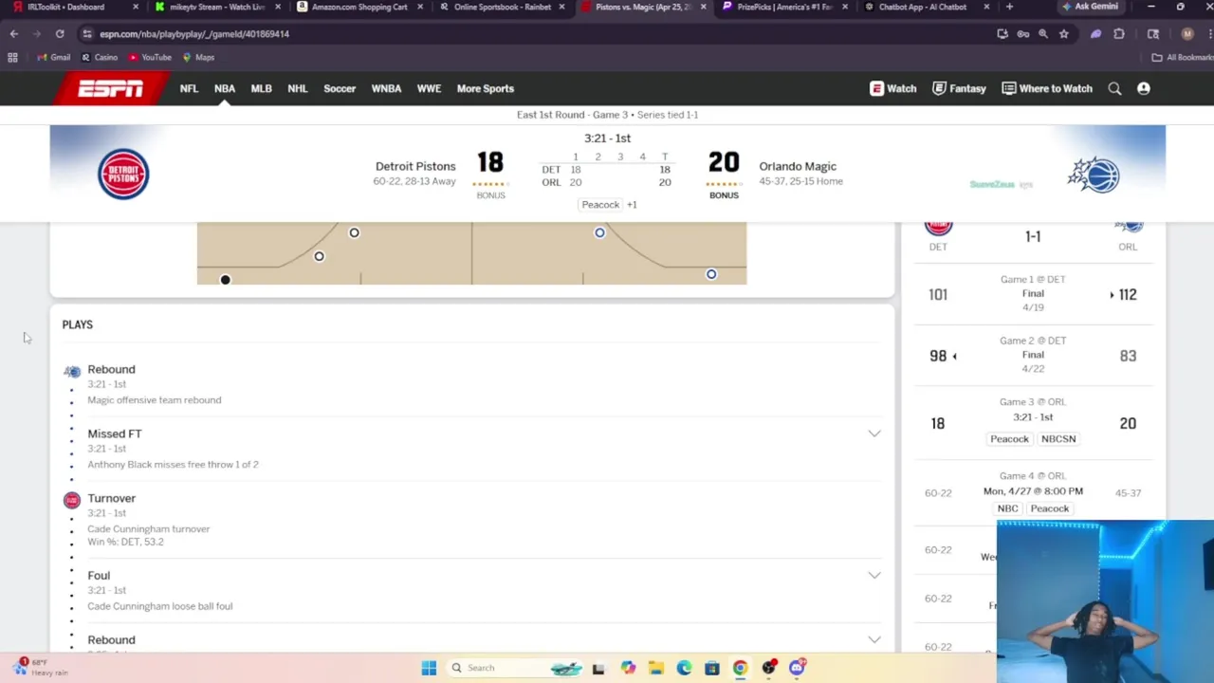Click the Watch link

893,88
